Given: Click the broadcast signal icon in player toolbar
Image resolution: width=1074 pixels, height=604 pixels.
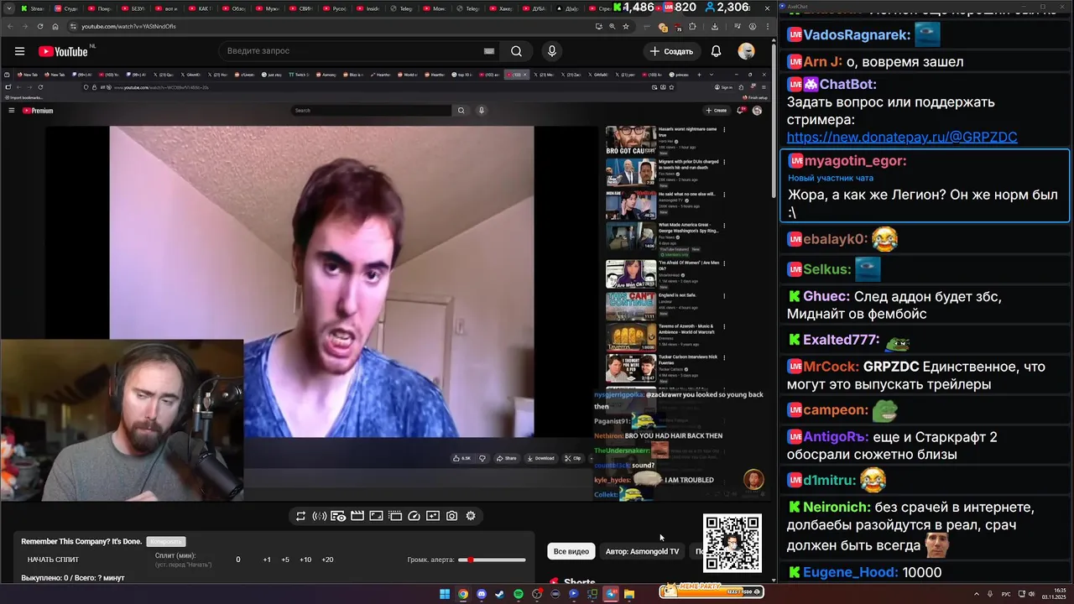Looking at the screenshot, I should pos(319,516).
